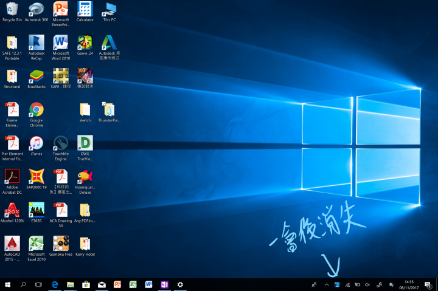The image size is (438, 291).
Task: Open the network Wi-Fi tray icon
Action: (x=347, y=284)
